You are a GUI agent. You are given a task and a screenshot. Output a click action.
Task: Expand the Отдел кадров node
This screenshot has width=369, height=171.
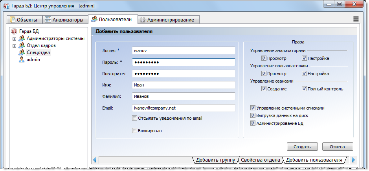pyautogui.click(x=15, y=46)
